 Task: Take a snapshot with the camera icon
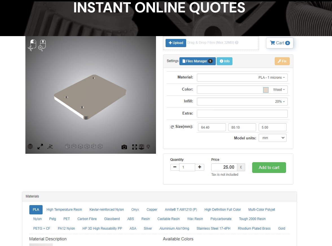click(124, 147)
